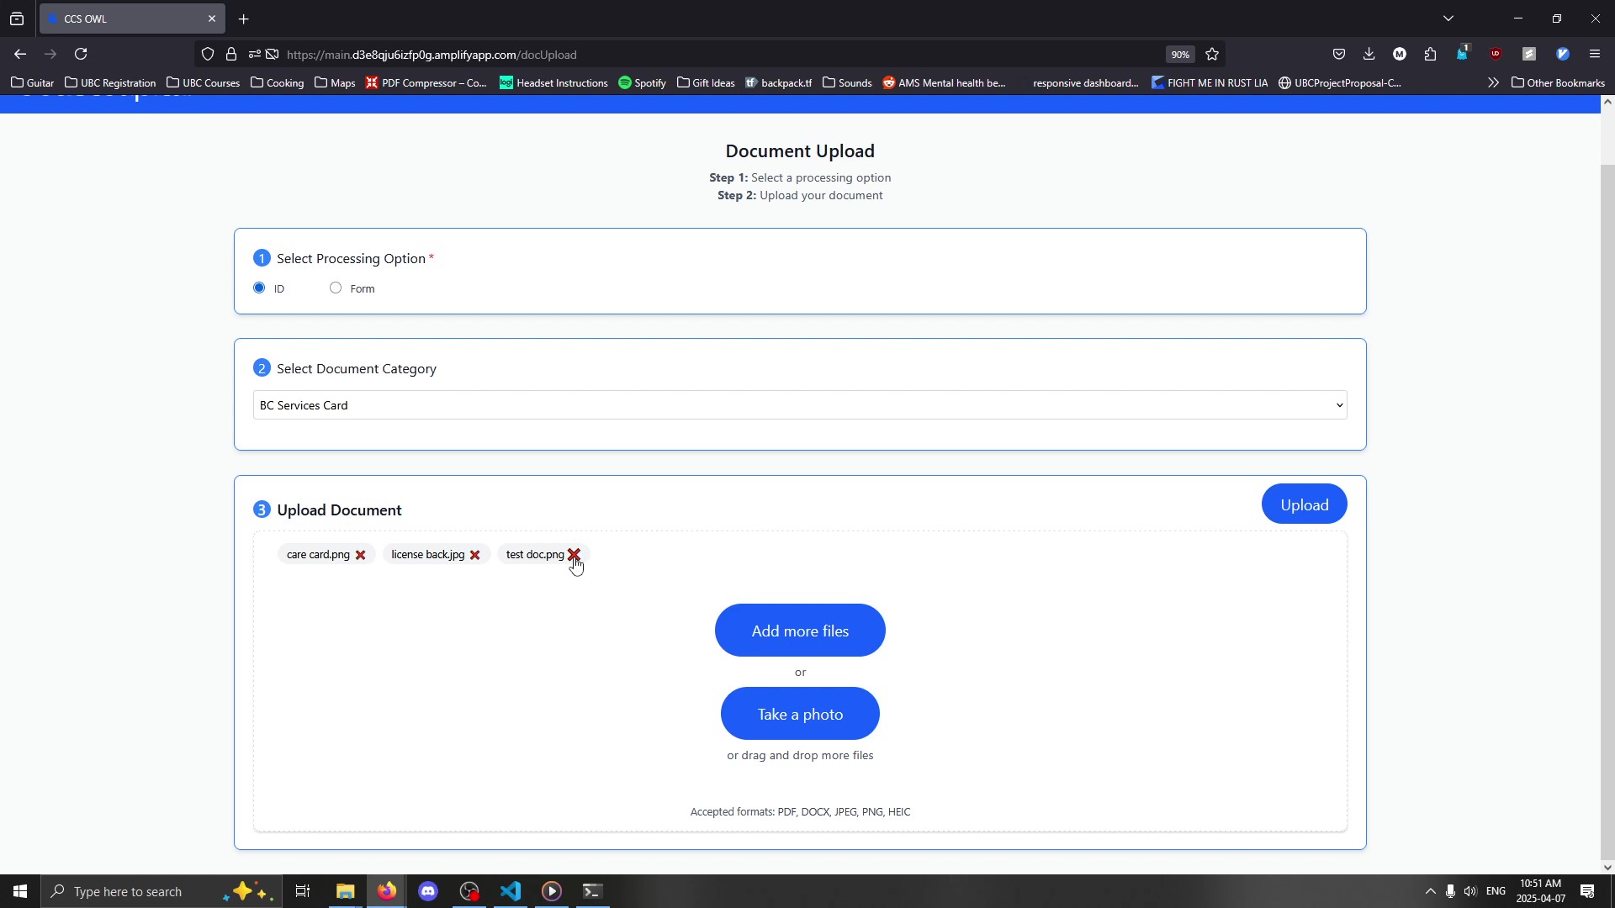Open Firefox downloads panel
1615x908 pixels.
point(1369,55)
